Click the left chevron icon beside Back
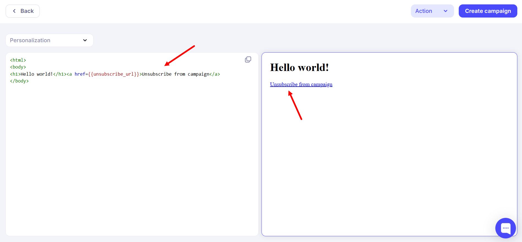Image resolution: width=522 pixels, height=242 pixels. 14,11
